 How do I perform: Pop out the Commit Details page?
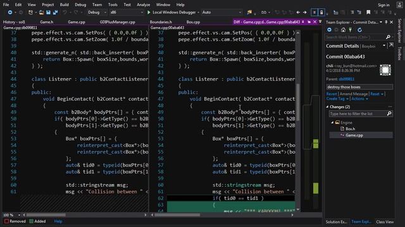[391, 45]
